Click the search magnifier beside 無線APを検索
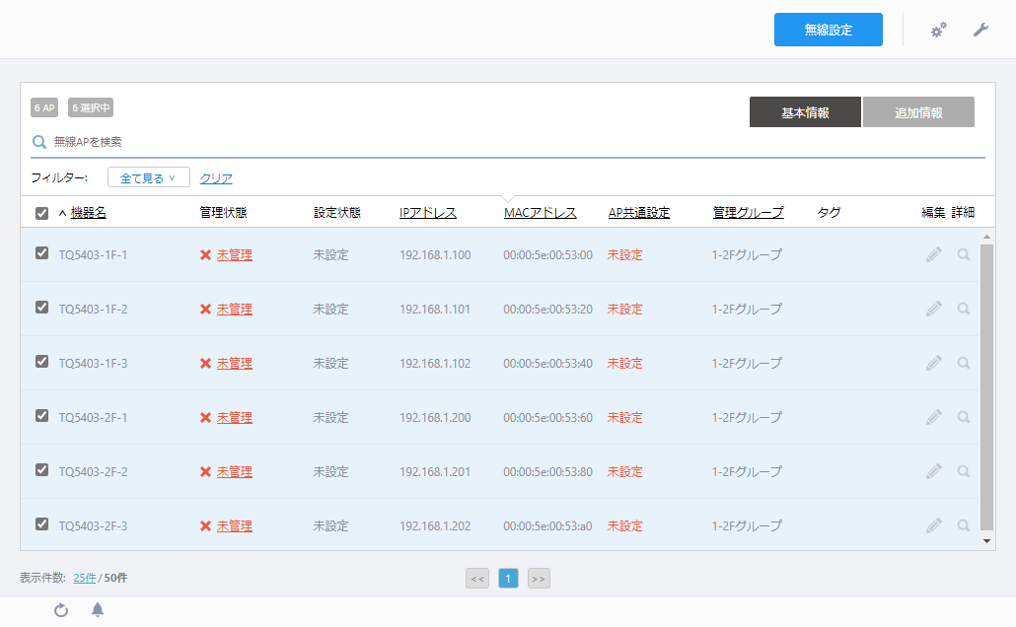The width and height of the screenshot is (1016, 627). click(x=39, y=142)
